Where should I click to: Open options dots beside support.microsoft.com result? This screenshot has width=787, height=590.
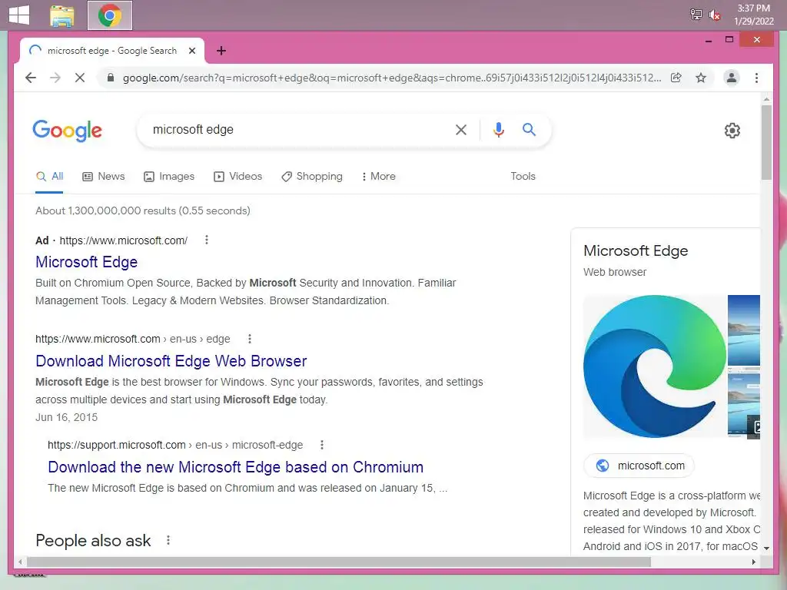pyautogui.click(x=322, y=445)
